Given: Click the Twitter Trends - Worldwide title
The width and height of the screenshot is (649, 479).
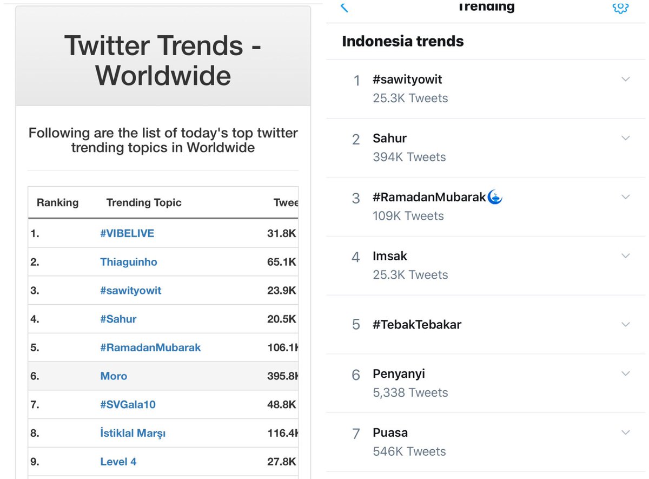Looking at the screenshot, I should coord(163,60).
